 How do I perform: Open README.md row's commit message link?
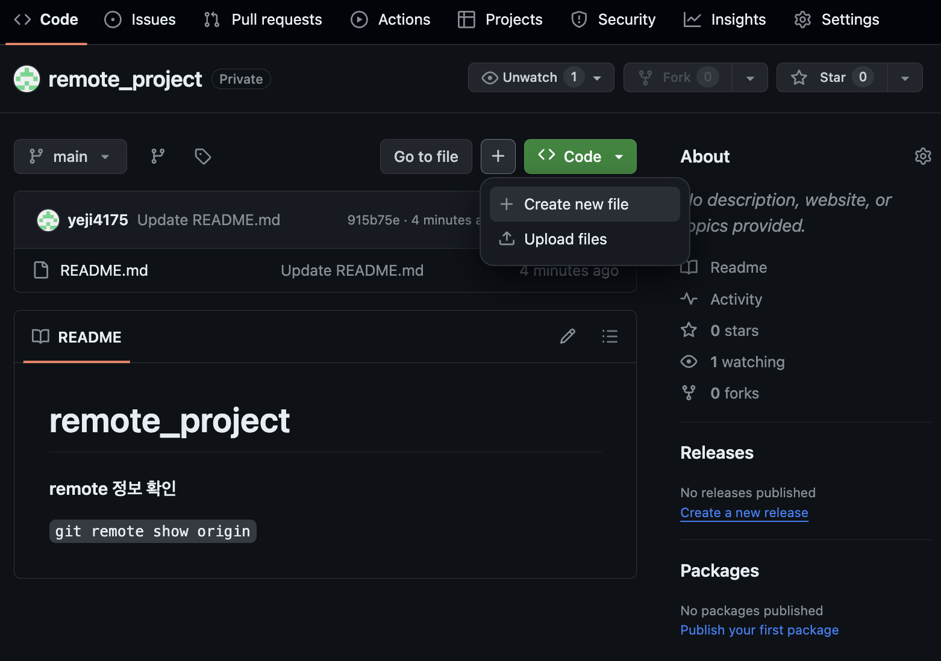(352, 270)
